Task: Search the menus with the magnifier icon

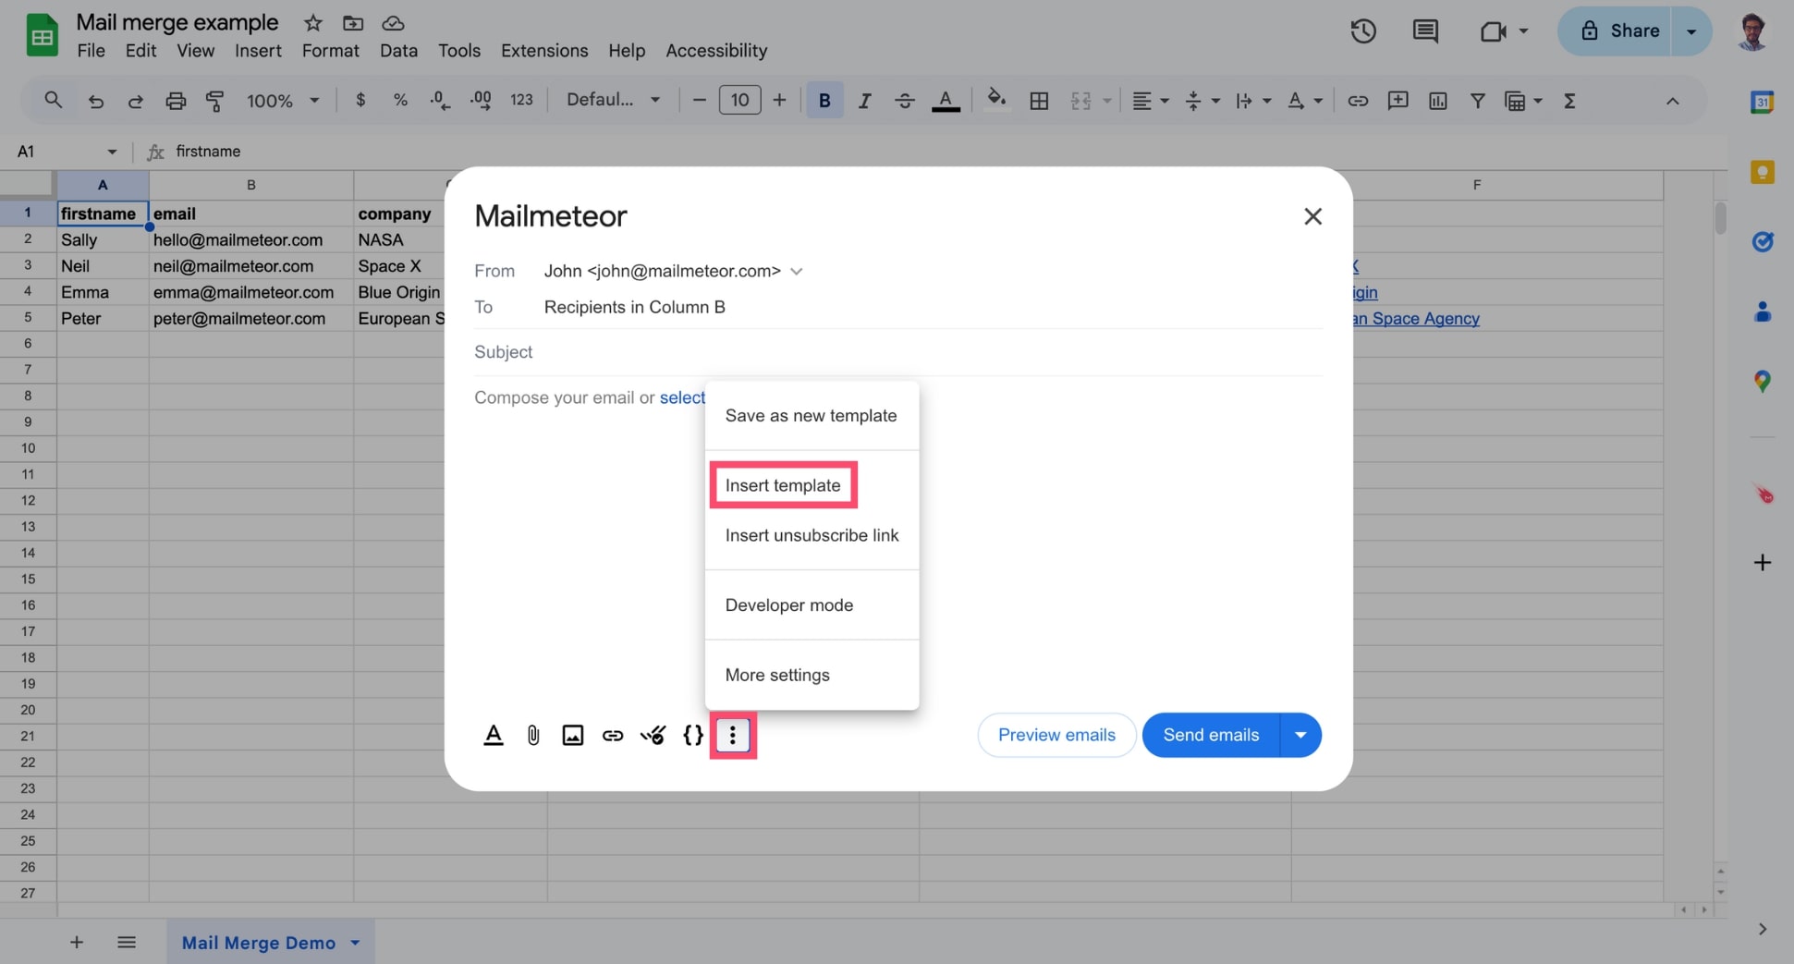Action: click(54, 100)
